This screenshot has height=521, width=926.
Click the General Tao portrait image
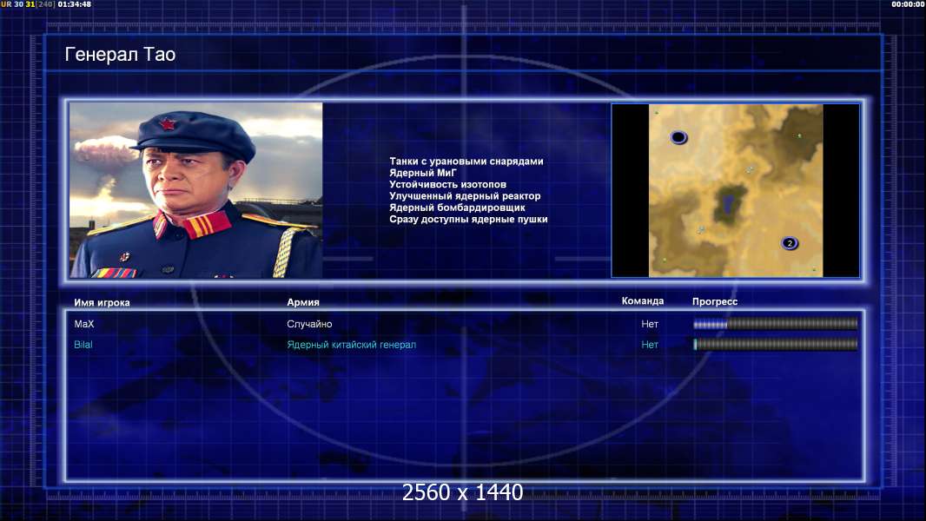coord(196,190)
